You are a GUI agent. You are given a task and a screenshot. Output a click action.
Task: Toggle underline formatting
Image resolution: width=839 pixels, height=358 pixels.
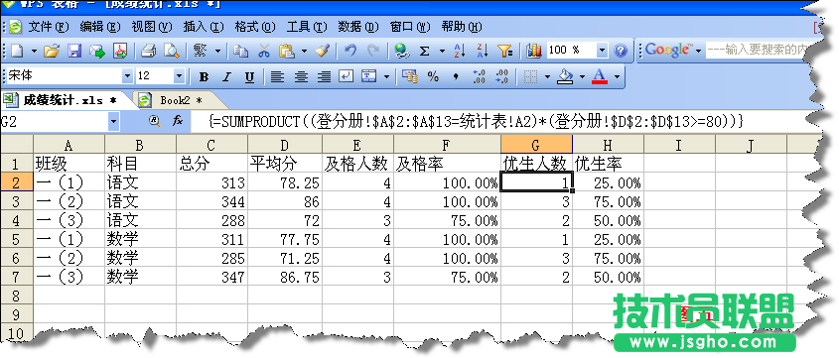pyautogui.click(x=249, y=77)
